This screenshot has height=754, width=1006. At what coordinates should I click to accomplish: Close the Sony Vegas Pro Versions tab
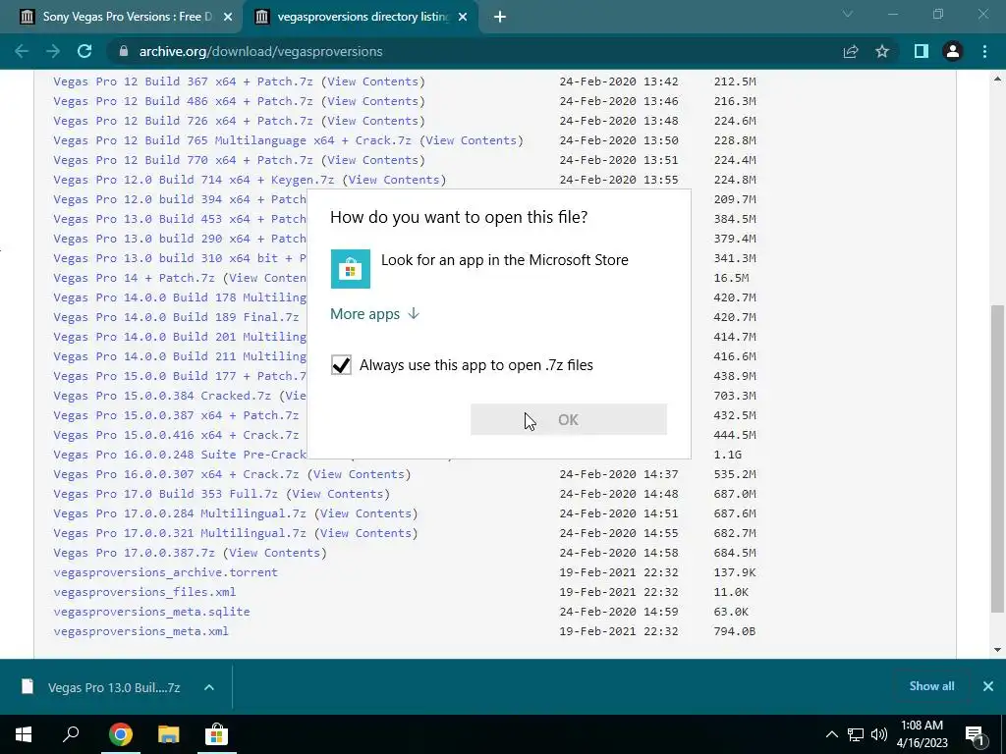[x=228, y=17]
